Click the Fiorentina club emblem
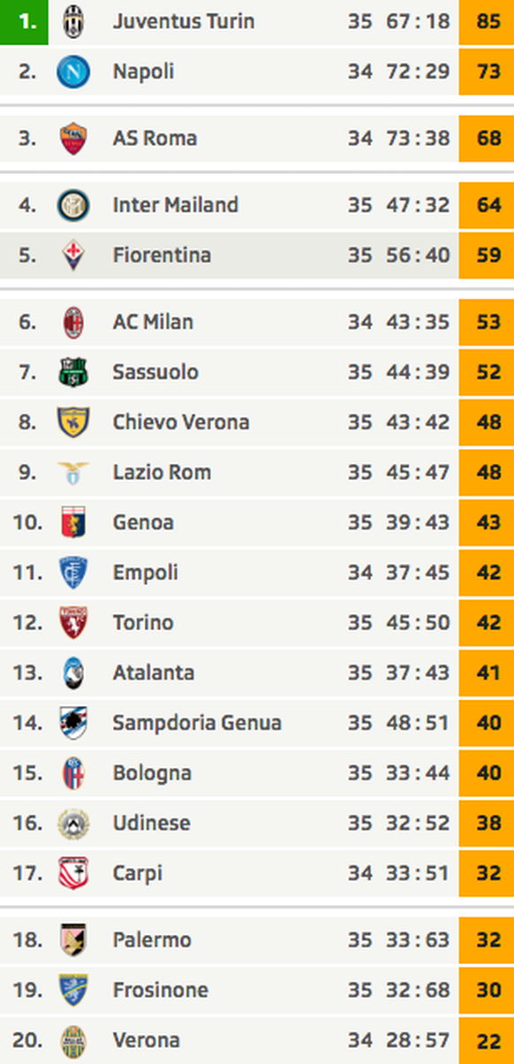Image resolution: width=514 pixels, height=1064 pixels. [x=73, y=256]
